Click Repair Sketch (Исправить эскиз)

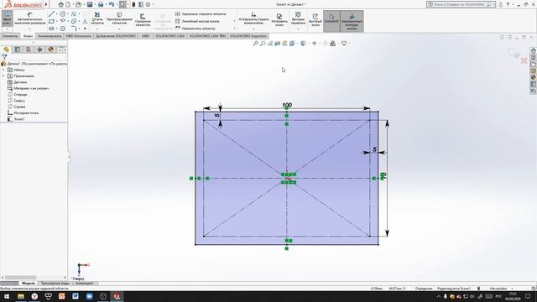[x=279, y=20]
